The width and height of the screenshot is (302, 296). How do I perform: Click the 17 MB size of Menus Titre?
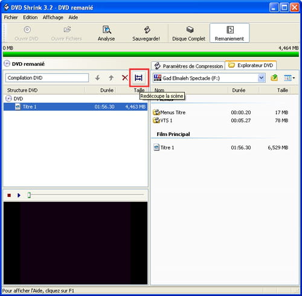[x=281, y=112]
